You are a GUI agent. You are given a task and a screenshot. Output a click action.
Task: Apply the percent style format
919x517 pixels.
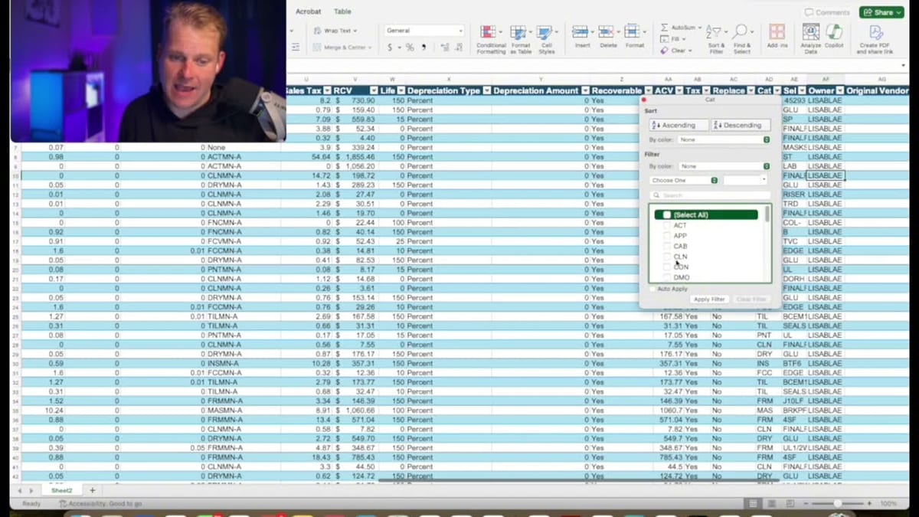click(410, 47)
